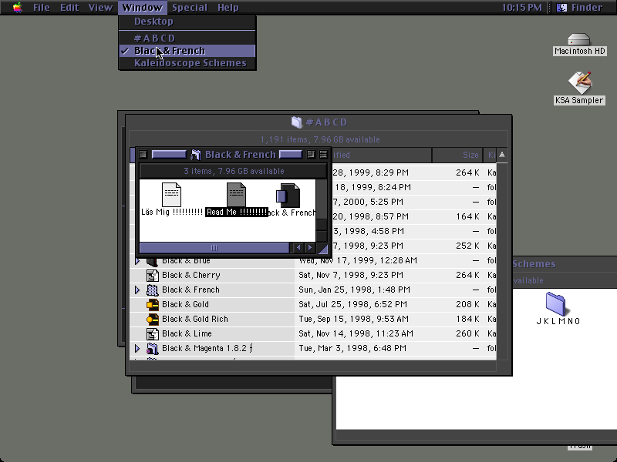Choose #ABCD in the Window menu

(187, 38)
